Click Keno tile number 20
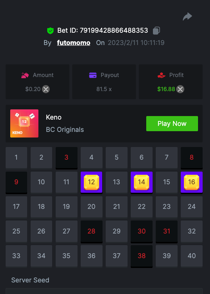The width and height of the screenshot is (210, 294). pyautogui.click(x=92, y=207)
